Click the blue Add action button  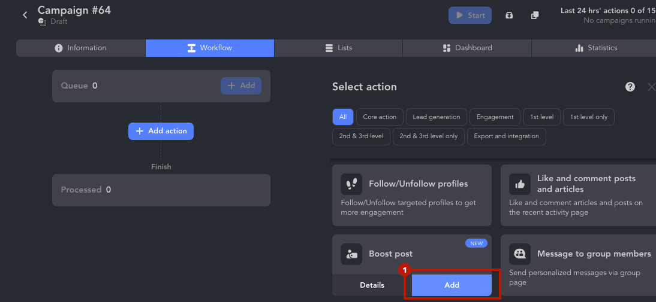[161, 131]
